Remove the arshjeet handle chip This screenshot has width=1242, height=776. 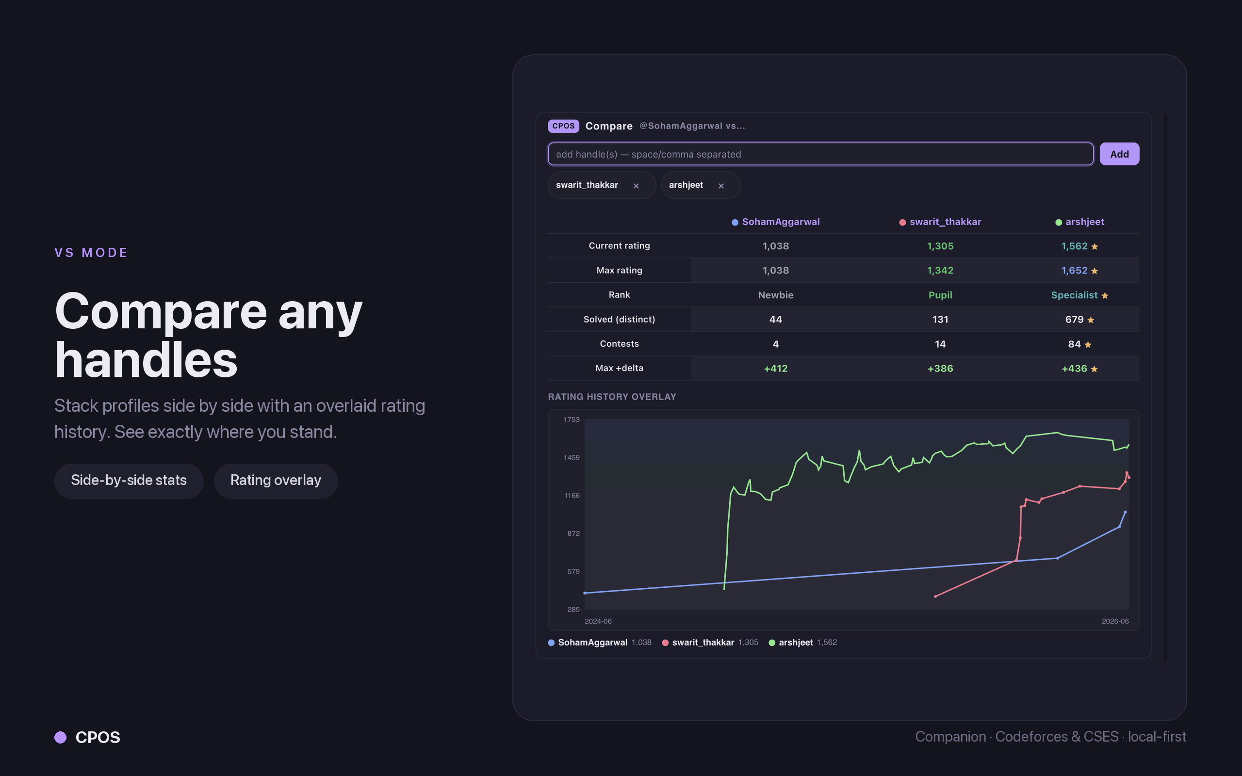721,186
